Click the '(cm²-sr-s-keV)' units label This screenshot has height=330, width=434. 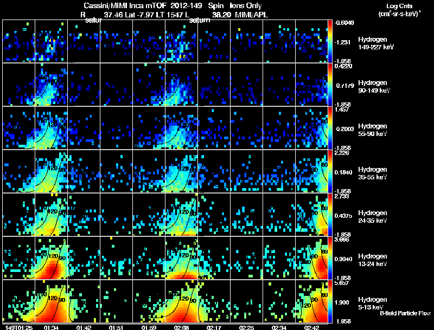(399, 14)
